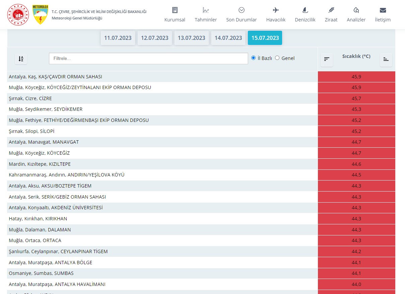Click the Filtrele search input field
This screenshot has width=405, height=294.
click(x=148, y=58)
